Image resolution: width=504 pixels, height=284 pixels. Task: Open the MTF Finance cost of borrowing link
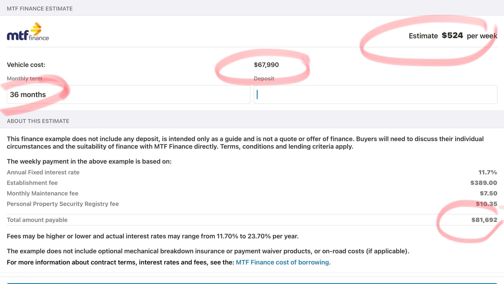[283, 262]
